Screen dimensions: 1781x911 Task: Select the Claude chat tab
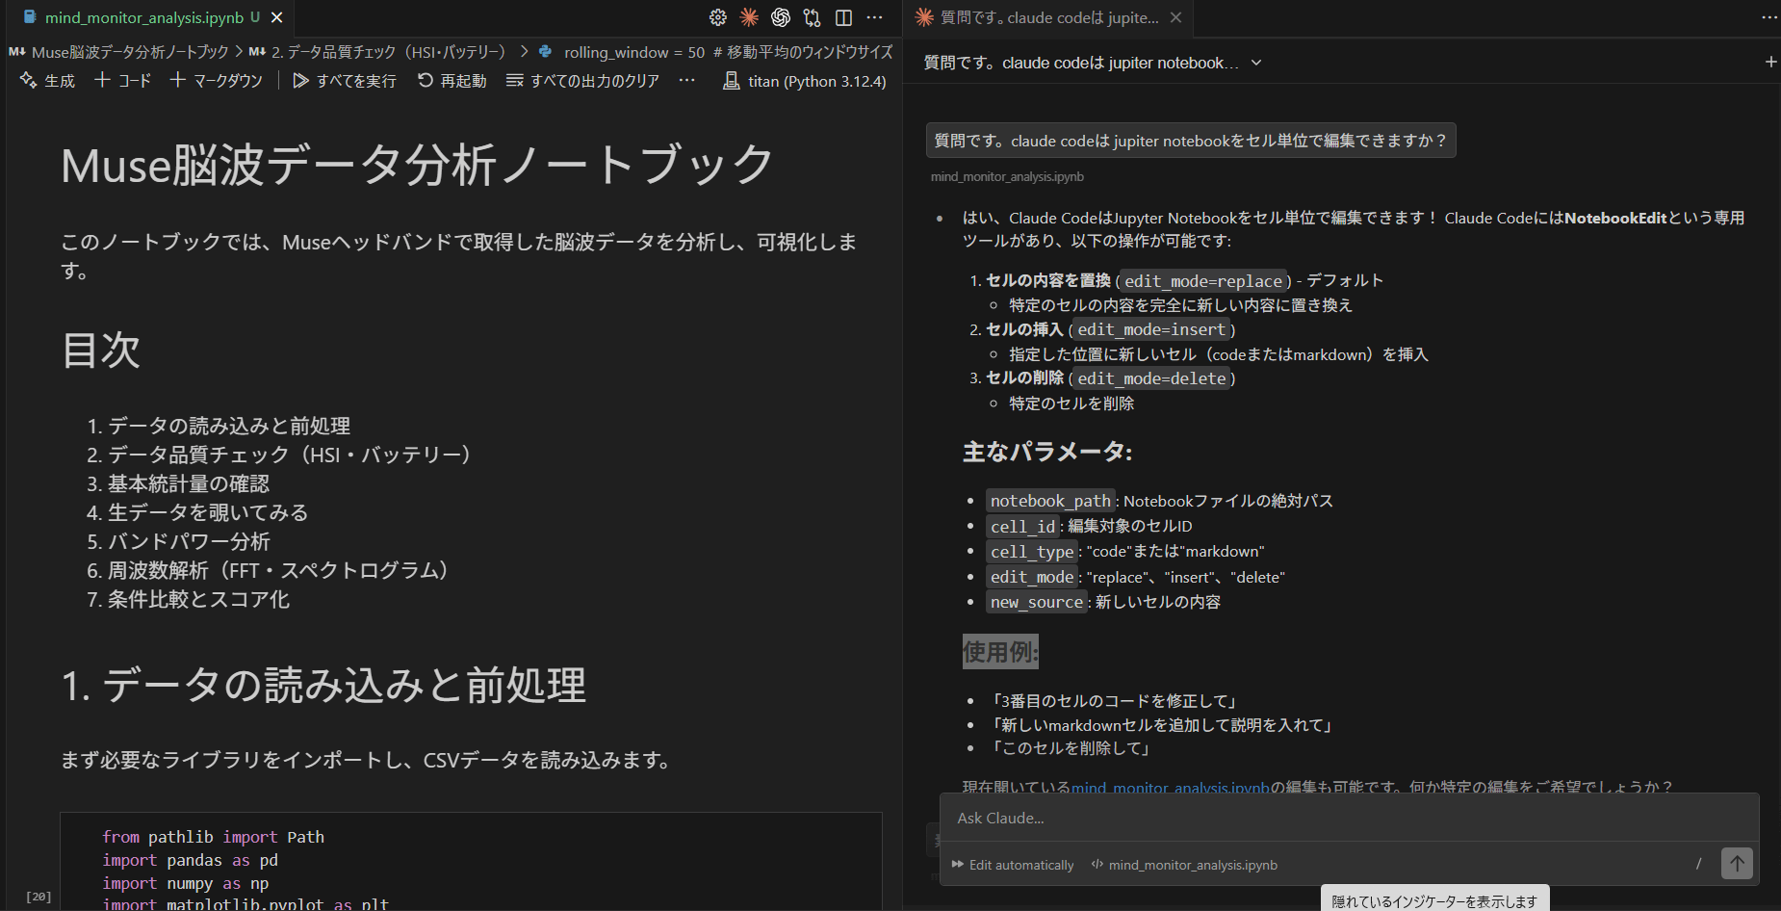coord(1040,17)
